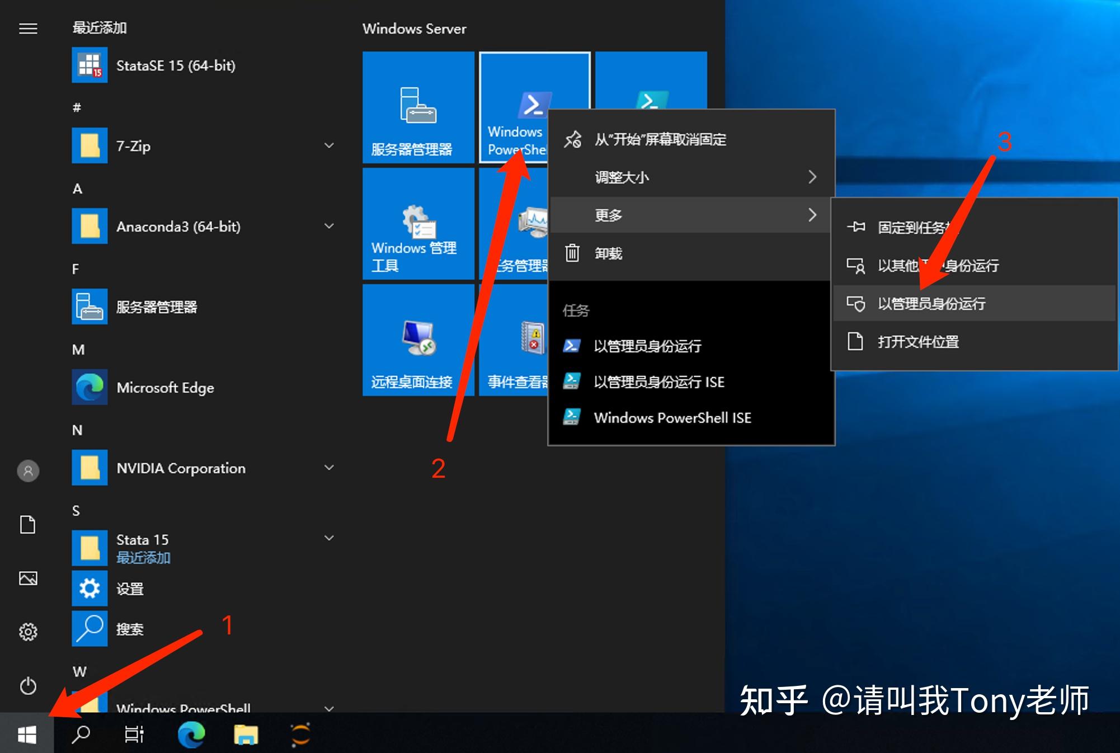Open the 任务管理器 tile
This screenshot has width=1120, height=753.
513,224
